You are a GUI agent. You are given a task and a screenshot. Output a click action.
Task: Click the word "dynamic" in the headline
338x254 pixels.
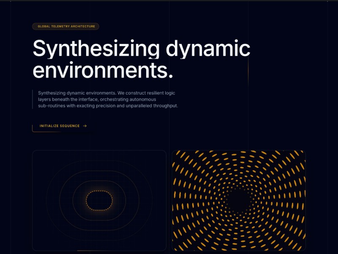tap(208, 49)
